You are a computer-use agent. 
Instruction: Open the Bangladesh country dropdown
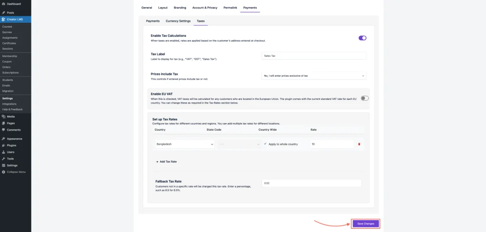(184, 144)
